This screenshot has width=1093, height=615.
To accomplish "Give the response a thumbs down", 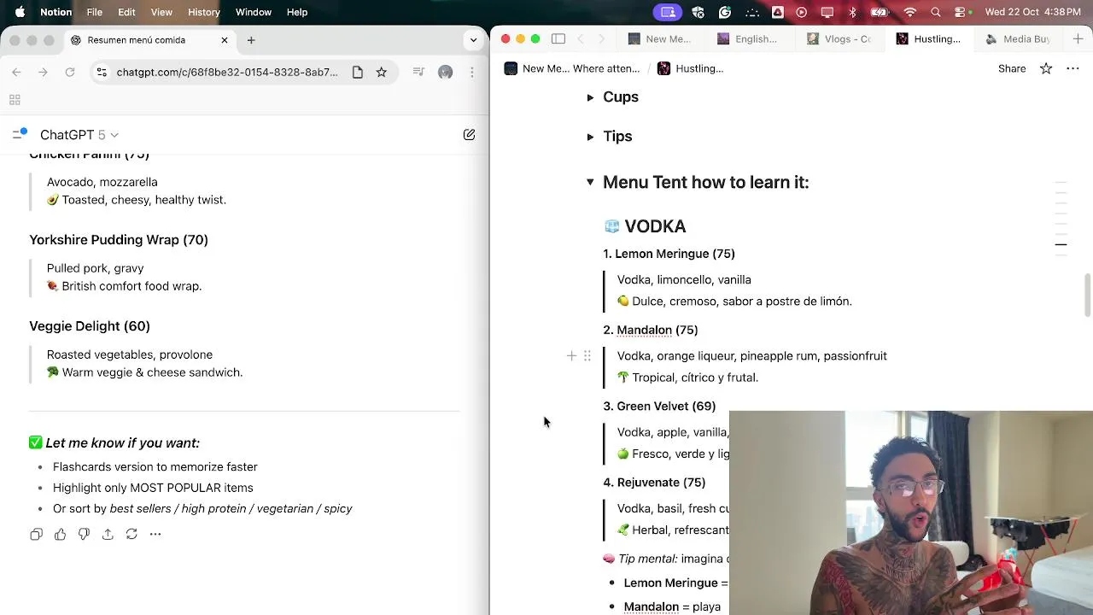I will point(84,534).
